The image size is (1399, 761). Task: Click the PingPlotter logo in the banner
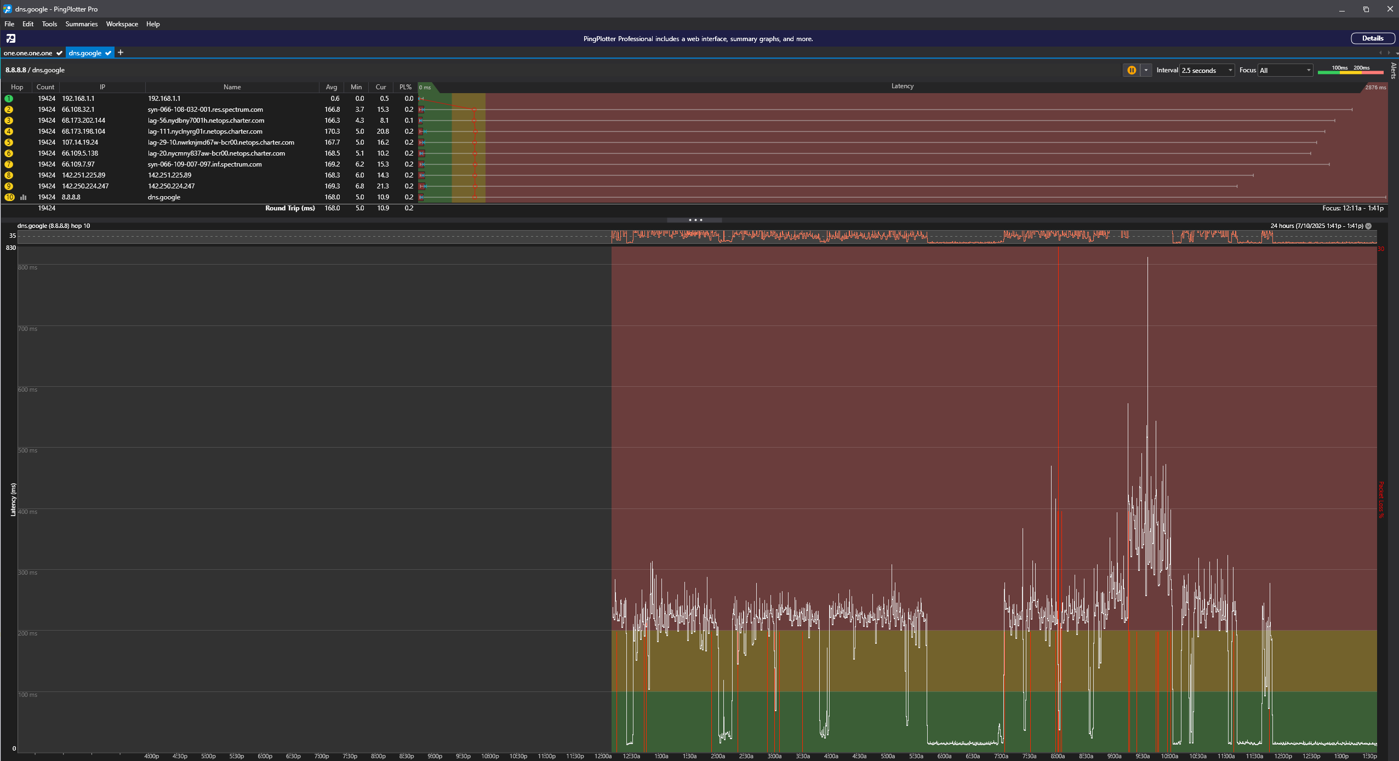pos(11,38)
